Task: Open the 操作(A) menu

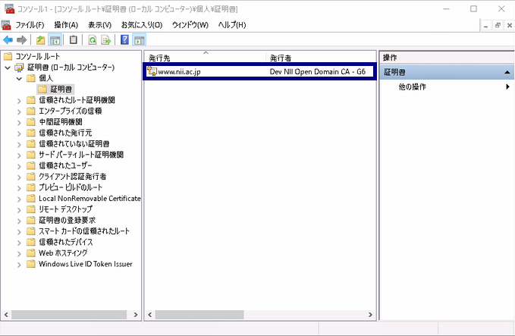Action: point(66,25)
